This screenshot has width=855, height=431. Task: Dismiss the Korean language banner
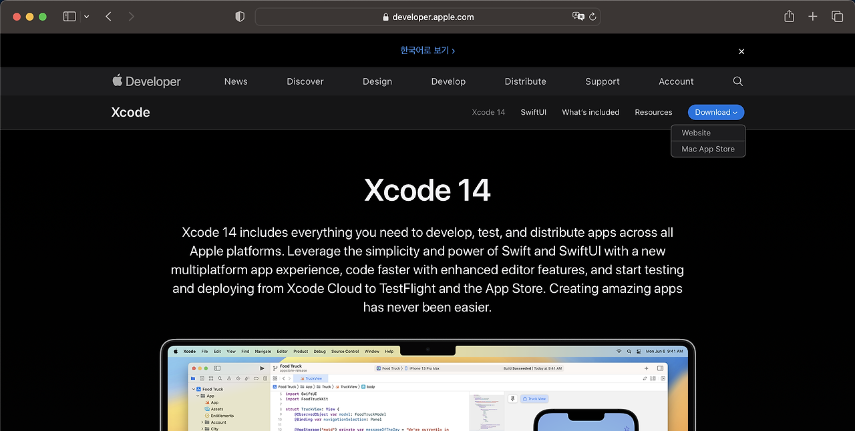(x=741, y=51)
